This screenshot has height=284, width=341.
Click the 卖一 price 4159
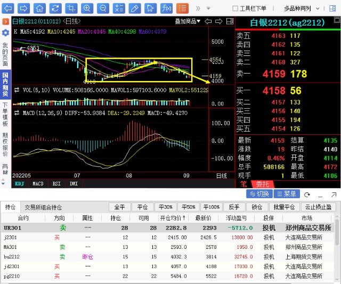274,74
